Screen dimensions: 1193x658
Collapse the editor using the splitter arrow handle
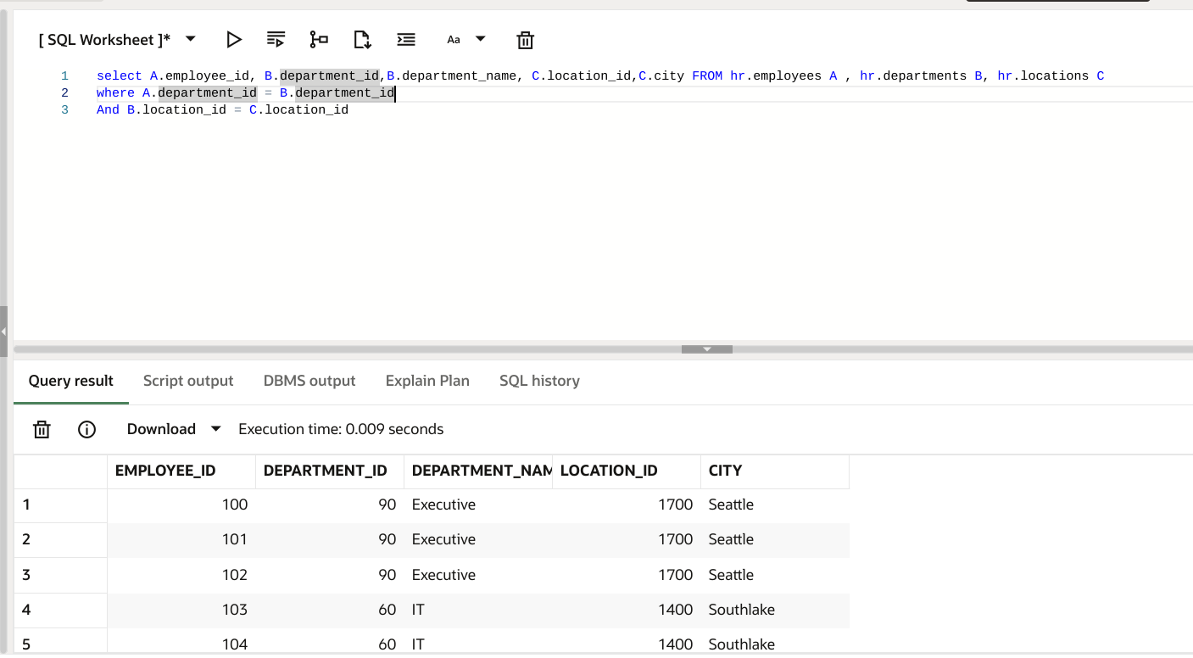point(707,349)
